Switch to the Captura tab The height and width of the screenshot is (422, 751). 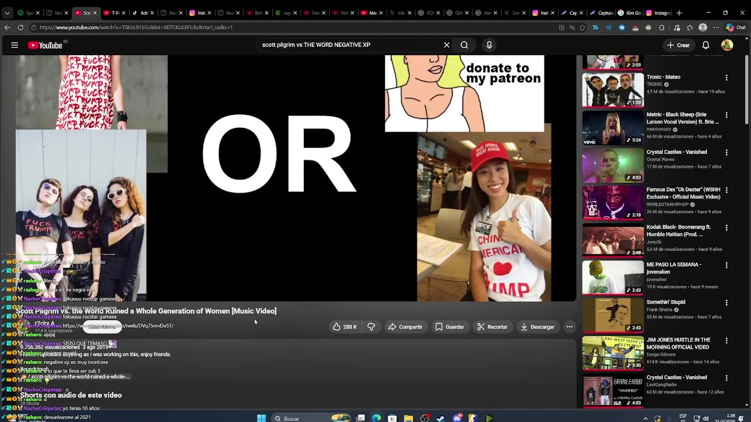[x=601, y=13]
